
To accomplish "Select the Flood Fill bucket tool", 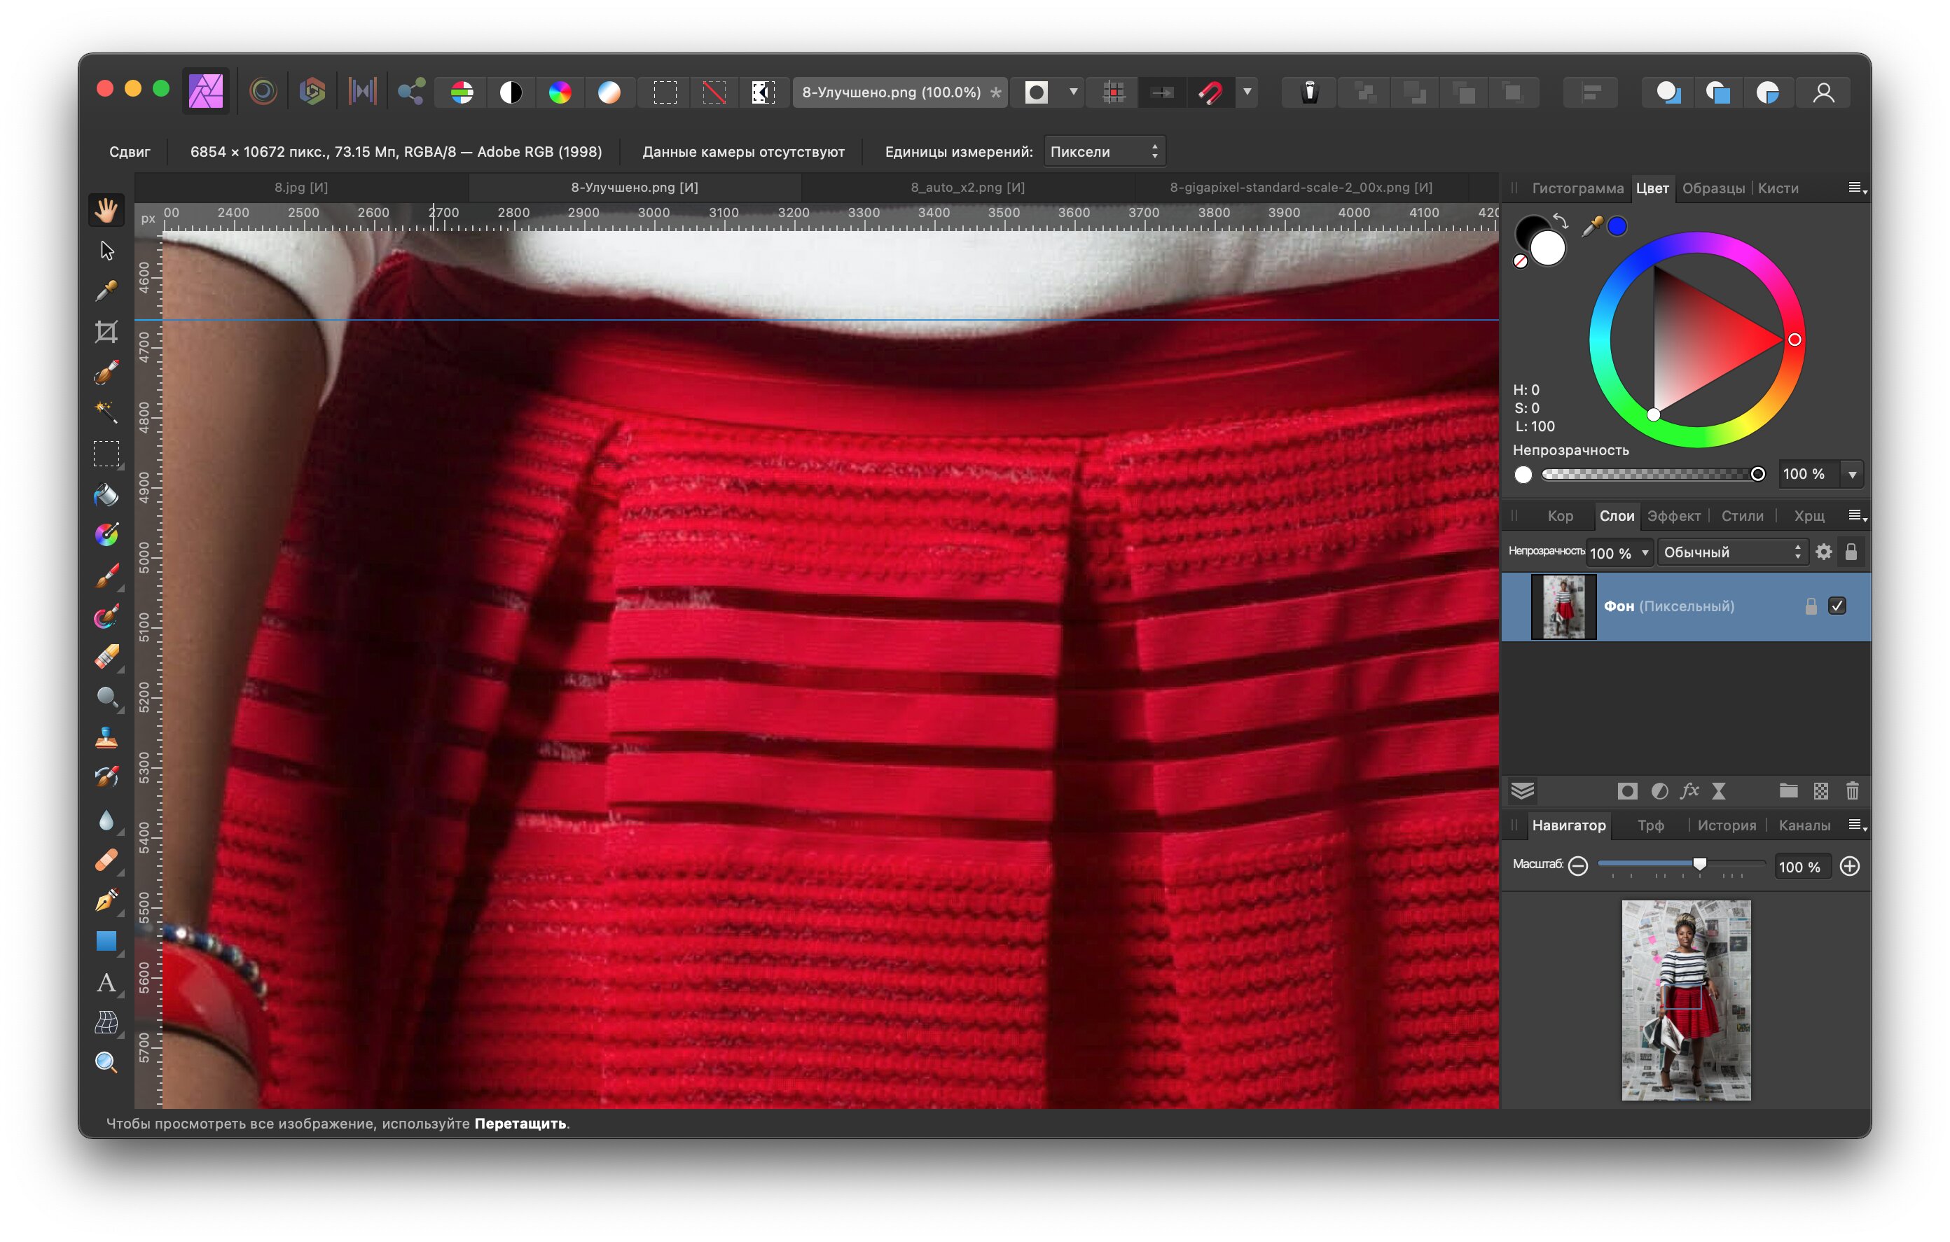I will (106, 495).
